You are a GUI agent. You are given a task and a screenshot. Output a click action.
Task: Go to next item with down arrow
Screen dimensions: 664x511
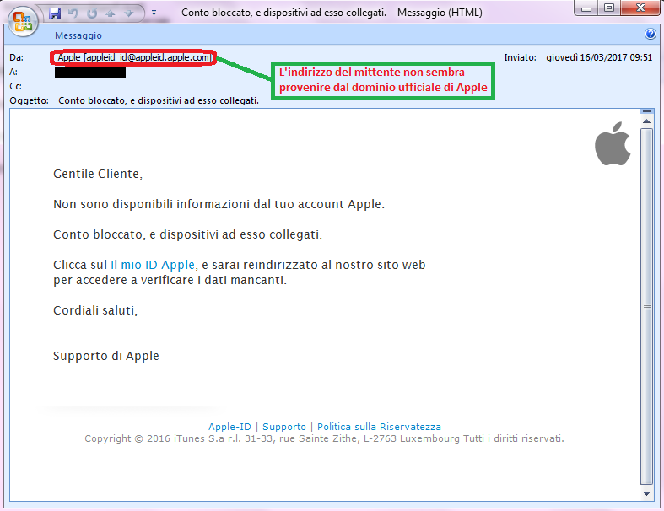pos(129,13)
